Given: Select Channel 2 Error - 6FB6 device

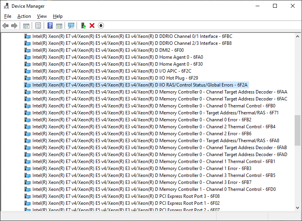Looking at the screenshot, I should (x=142, y=134).
